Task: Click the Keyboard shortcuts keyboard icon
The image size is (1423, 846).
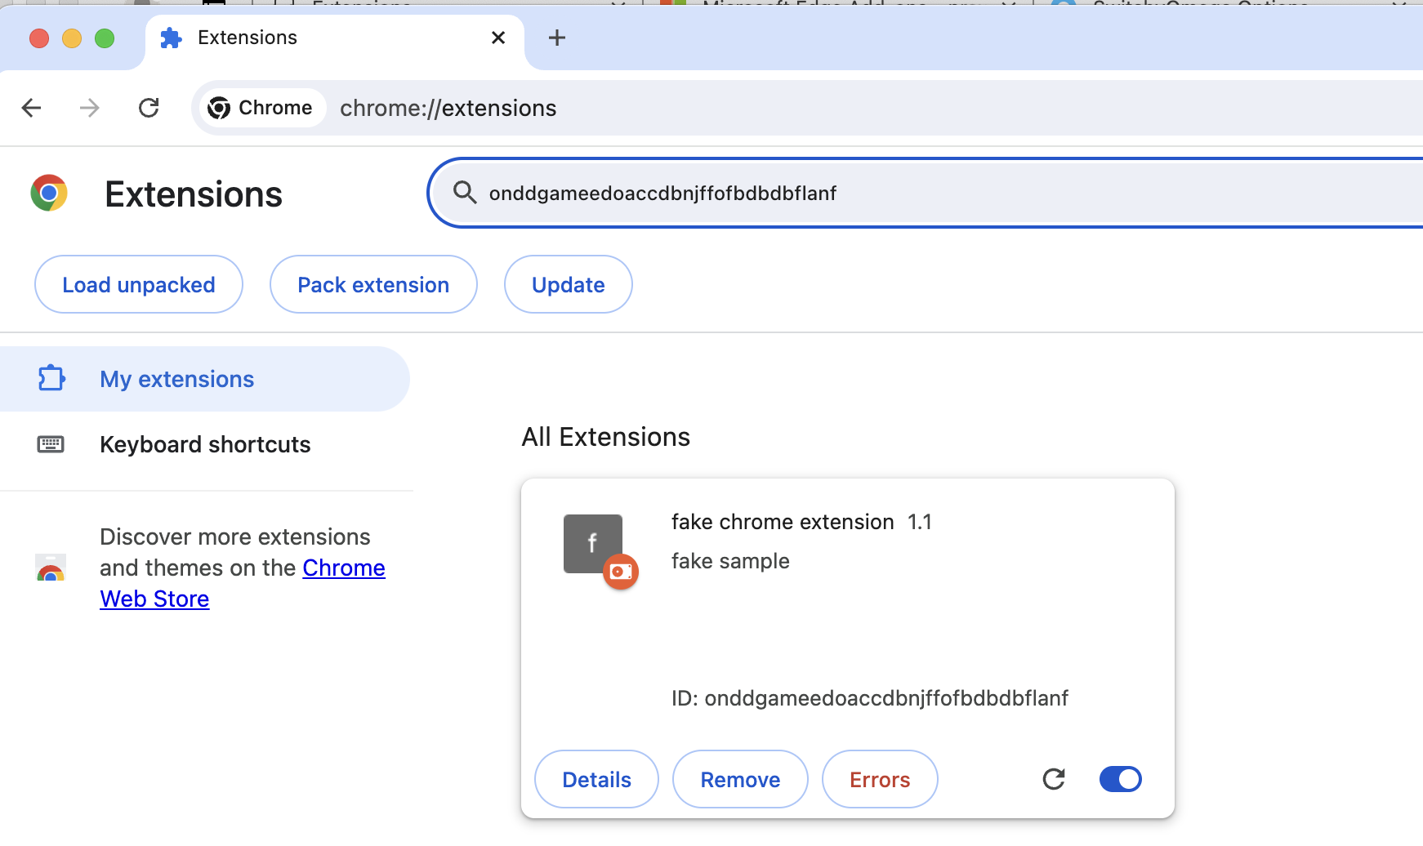Action: [51, 444]
